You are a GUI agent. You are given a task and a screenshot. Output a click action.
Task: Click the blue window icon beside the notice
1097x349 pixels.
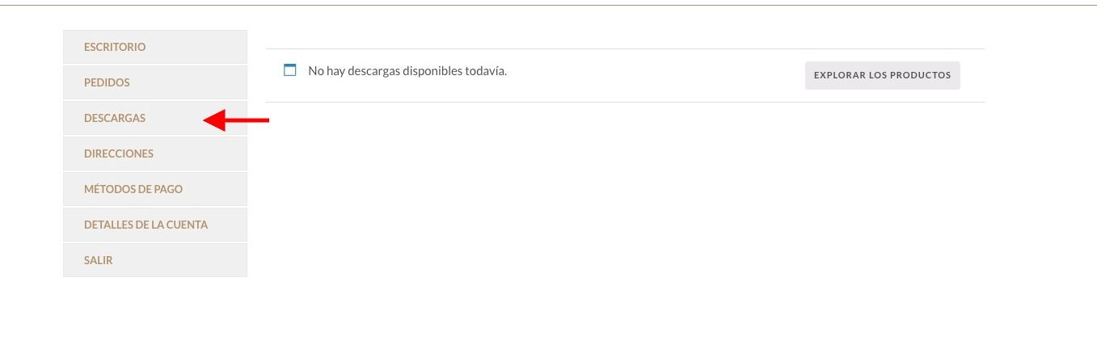[290, 70]
